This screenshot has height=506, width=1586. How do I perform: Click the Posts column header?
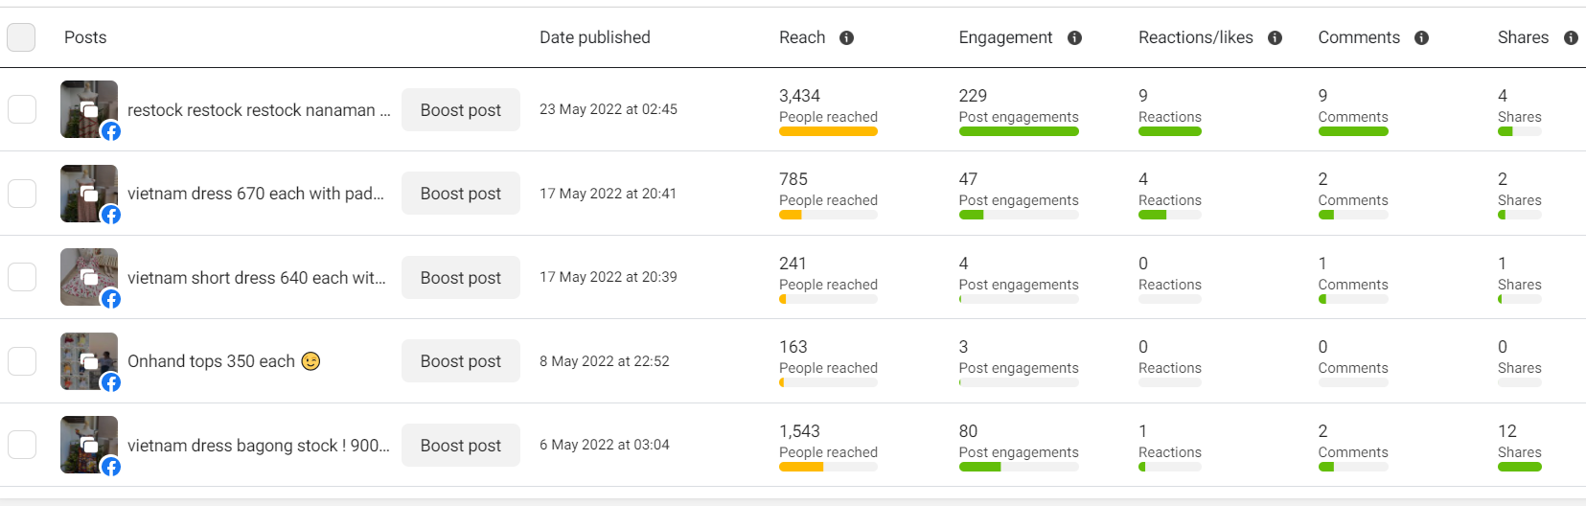(85, 37)
